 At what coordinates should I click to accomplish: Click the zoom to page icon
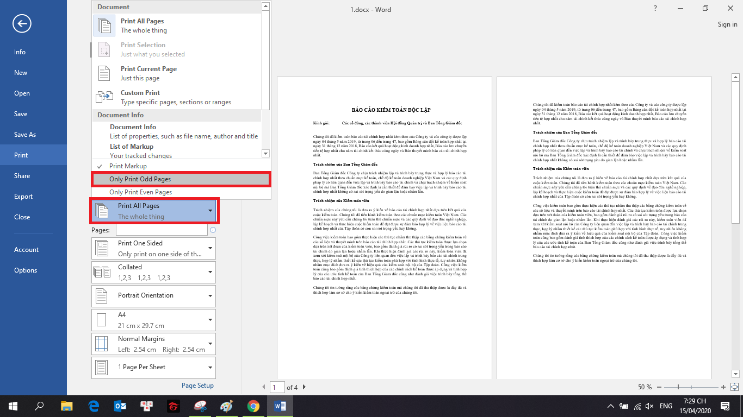tap(733, 387)
